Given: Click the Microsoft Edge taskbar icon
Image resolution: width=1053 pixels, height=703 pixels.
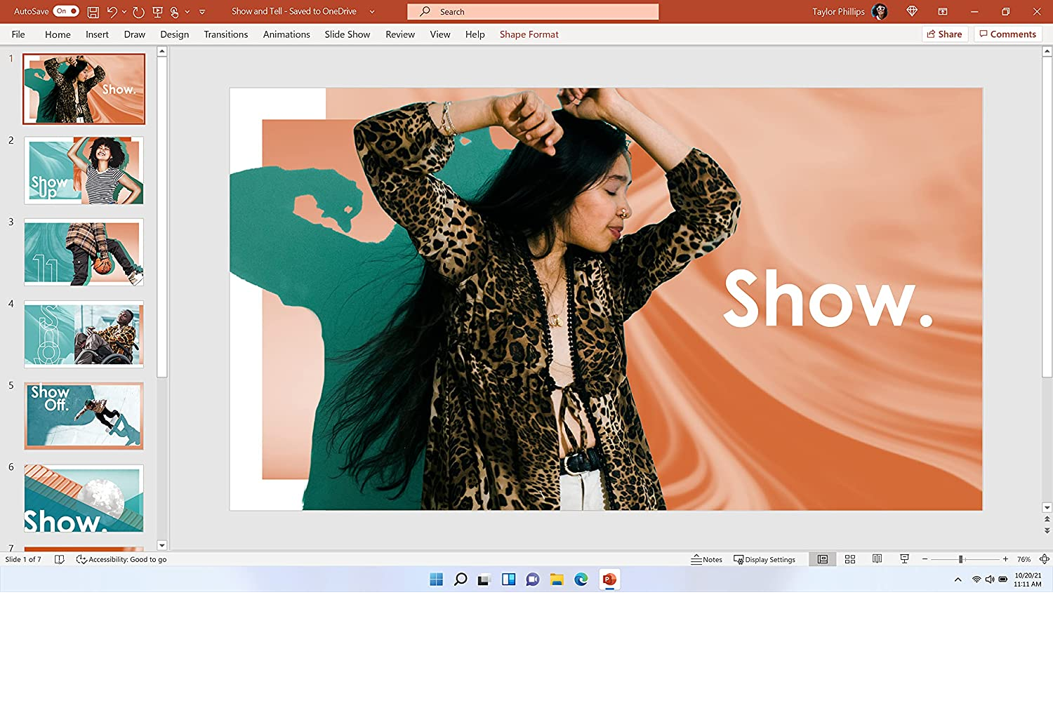Looking at the screenshot, I should click(581, 580).
